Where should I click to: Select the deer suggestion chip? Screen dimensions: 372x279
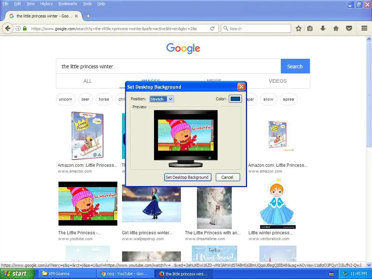(85, 99)
